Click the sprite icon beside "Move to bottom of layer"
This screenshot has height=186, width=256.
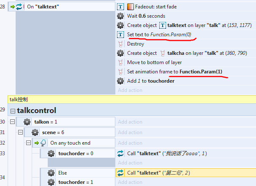pyautogui.click(x=120, y=62)
